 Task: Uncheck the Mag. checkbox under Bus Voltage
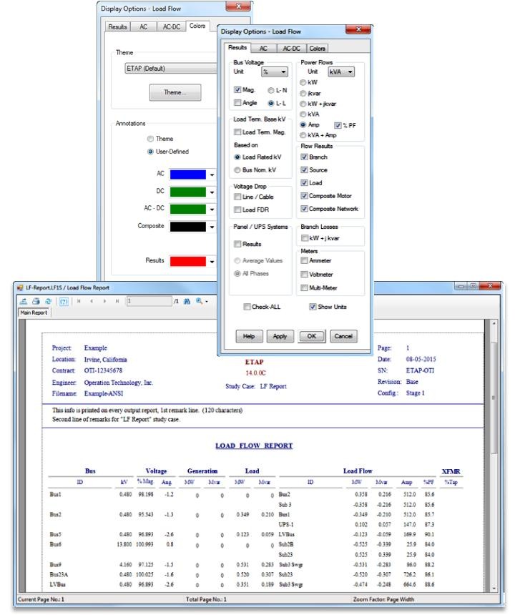click(x=237, y=90)
